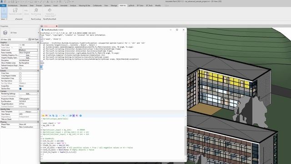Open file icon in RevitPythonShell toolbar
291x164 pixels.
[x=43, y=116]
